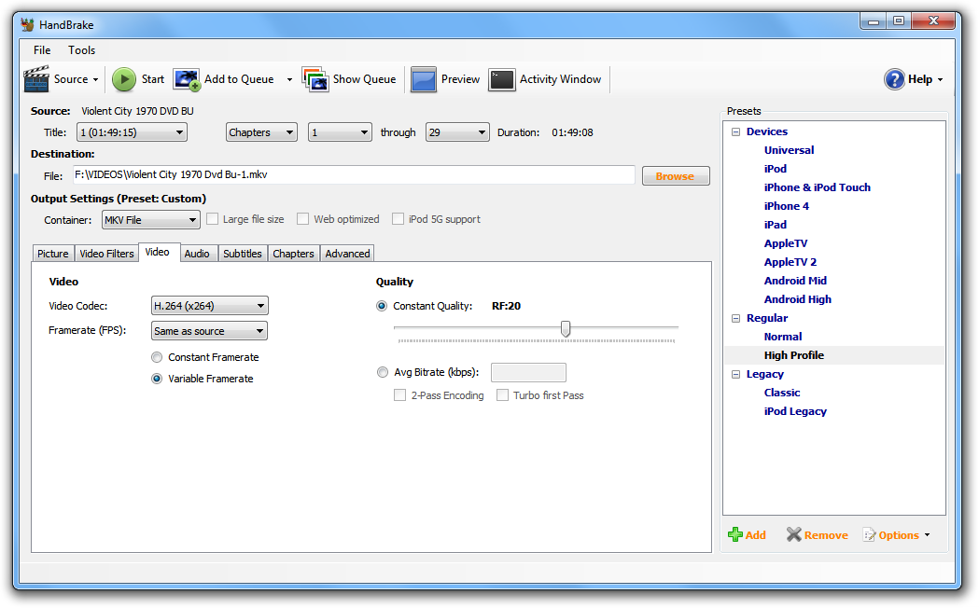
Task: Enable the Large file size checkbox
Action: pos(212,219)
